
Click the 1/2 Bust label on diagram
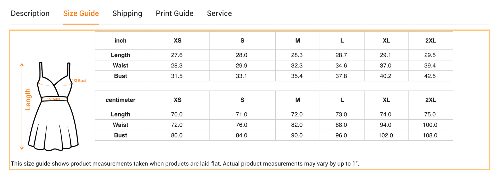[x=79, y=81]
